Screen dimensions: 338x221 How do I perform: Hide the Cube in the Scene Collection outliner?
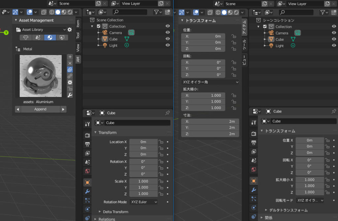click(x=168, y=39)
